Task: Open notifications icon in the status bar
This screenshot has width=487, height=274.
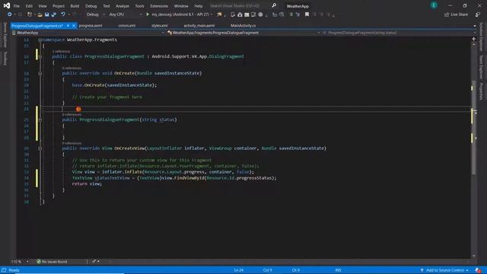Action: pyautogui.click(x=478, y=270)
